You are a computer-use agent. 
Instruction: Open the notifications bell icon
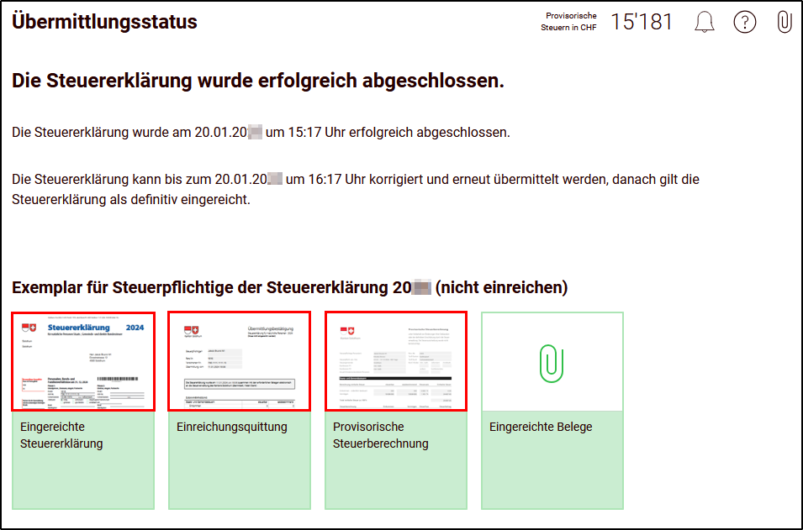[705, 23]
